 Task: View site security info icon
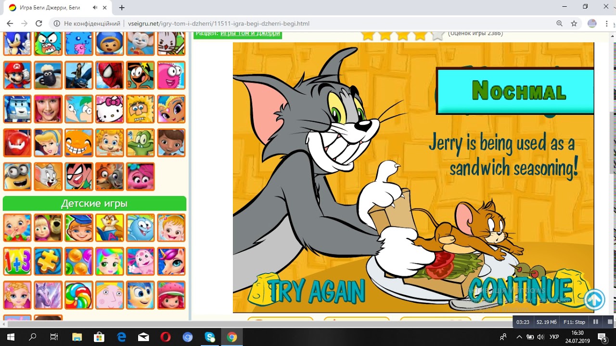[57, 24]
